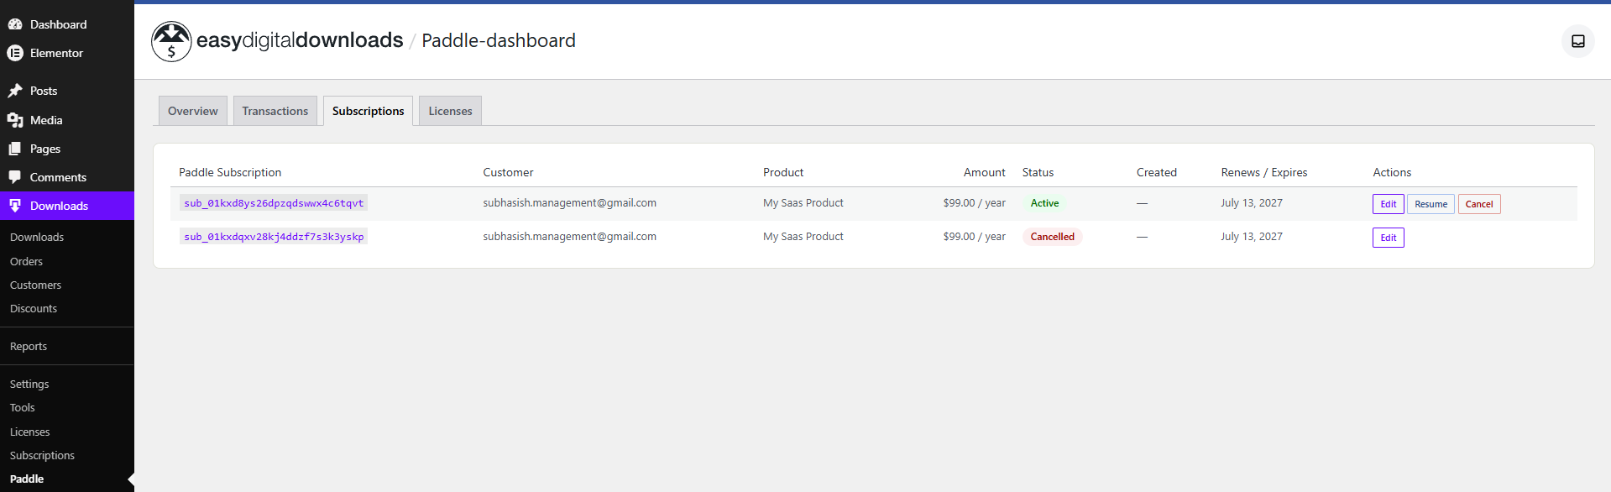
Task: Switch to the Transactions tab
Action: tap(275, 111)
